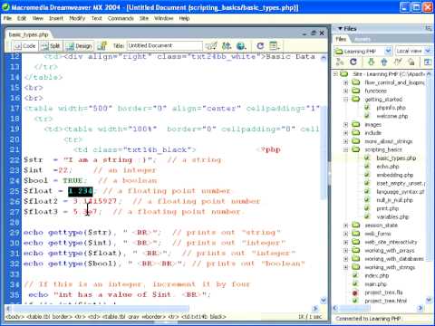Click the scripting_basics folder icon
Screen dimensions: 435x326
pyautogui.click(x=356, y=149)
